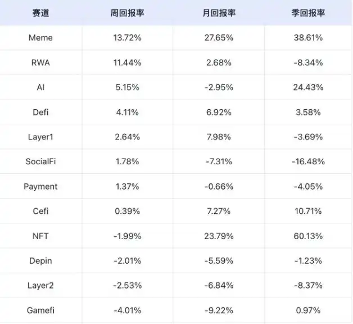Screen dimensions: 353x324
Task: Click the 赛道 column header
Action: click(40, 13)
